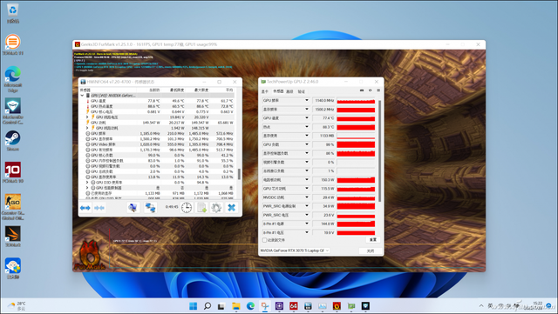Click the GPU 频率 red history graph
This screenshot has width=558, height=314.
pos(356,101)
